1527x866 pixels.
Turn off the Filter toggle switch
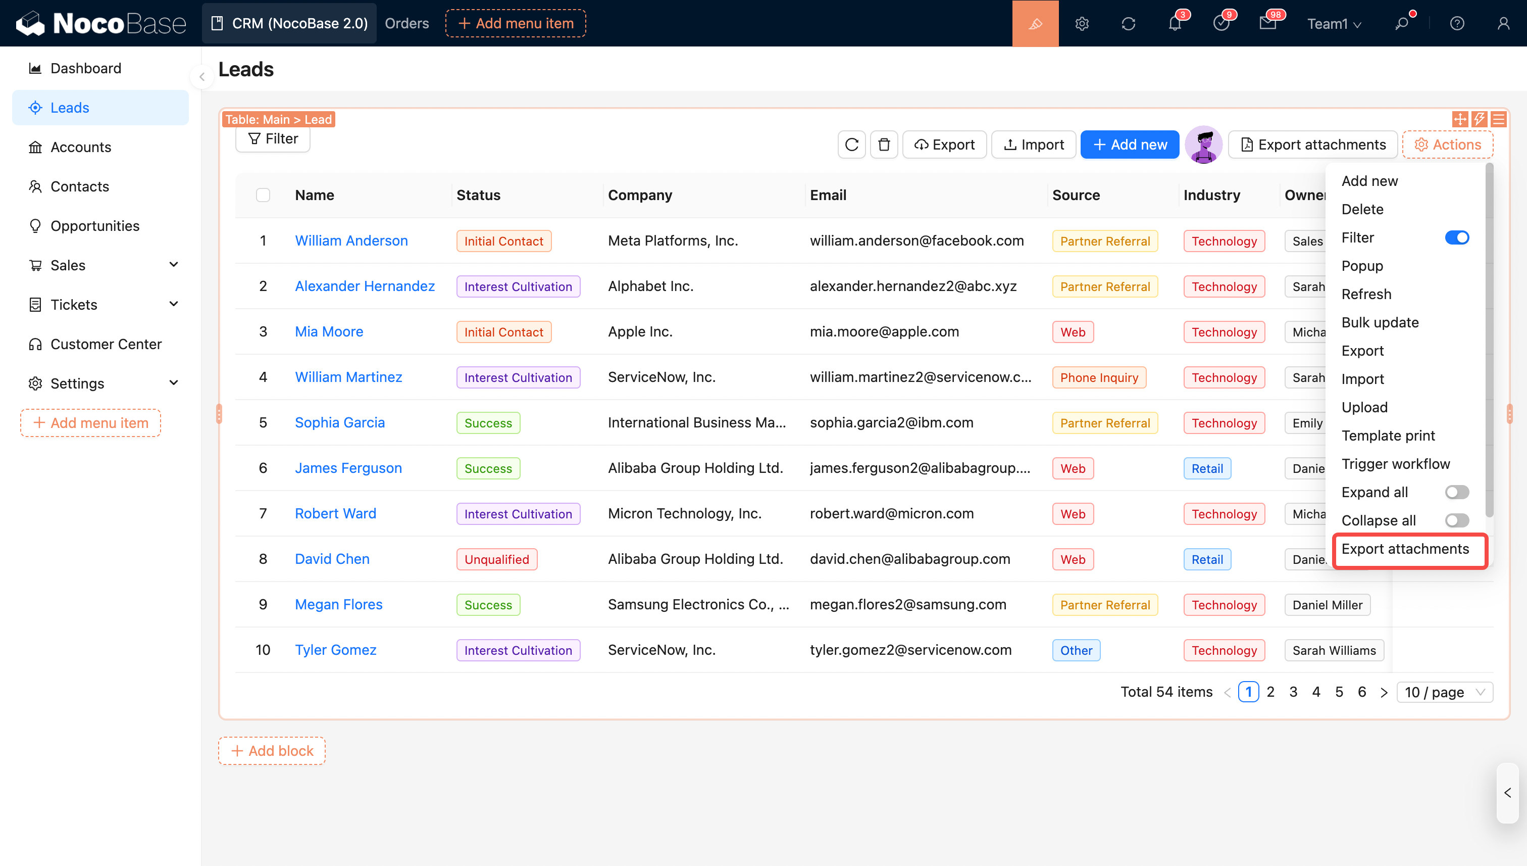tap(1456, 238)
